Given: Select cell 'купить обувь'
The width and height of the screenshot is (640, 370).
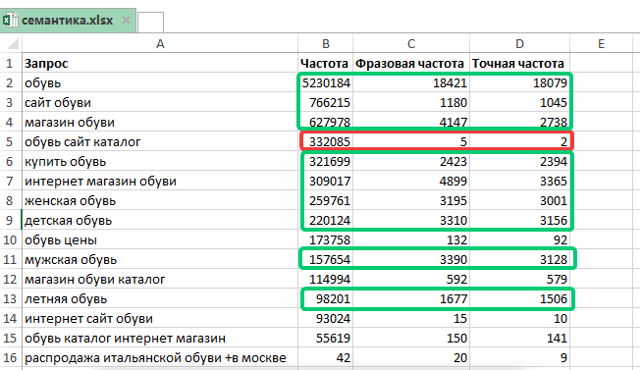Looking at the screenshot, I should (x=160, y=162).
